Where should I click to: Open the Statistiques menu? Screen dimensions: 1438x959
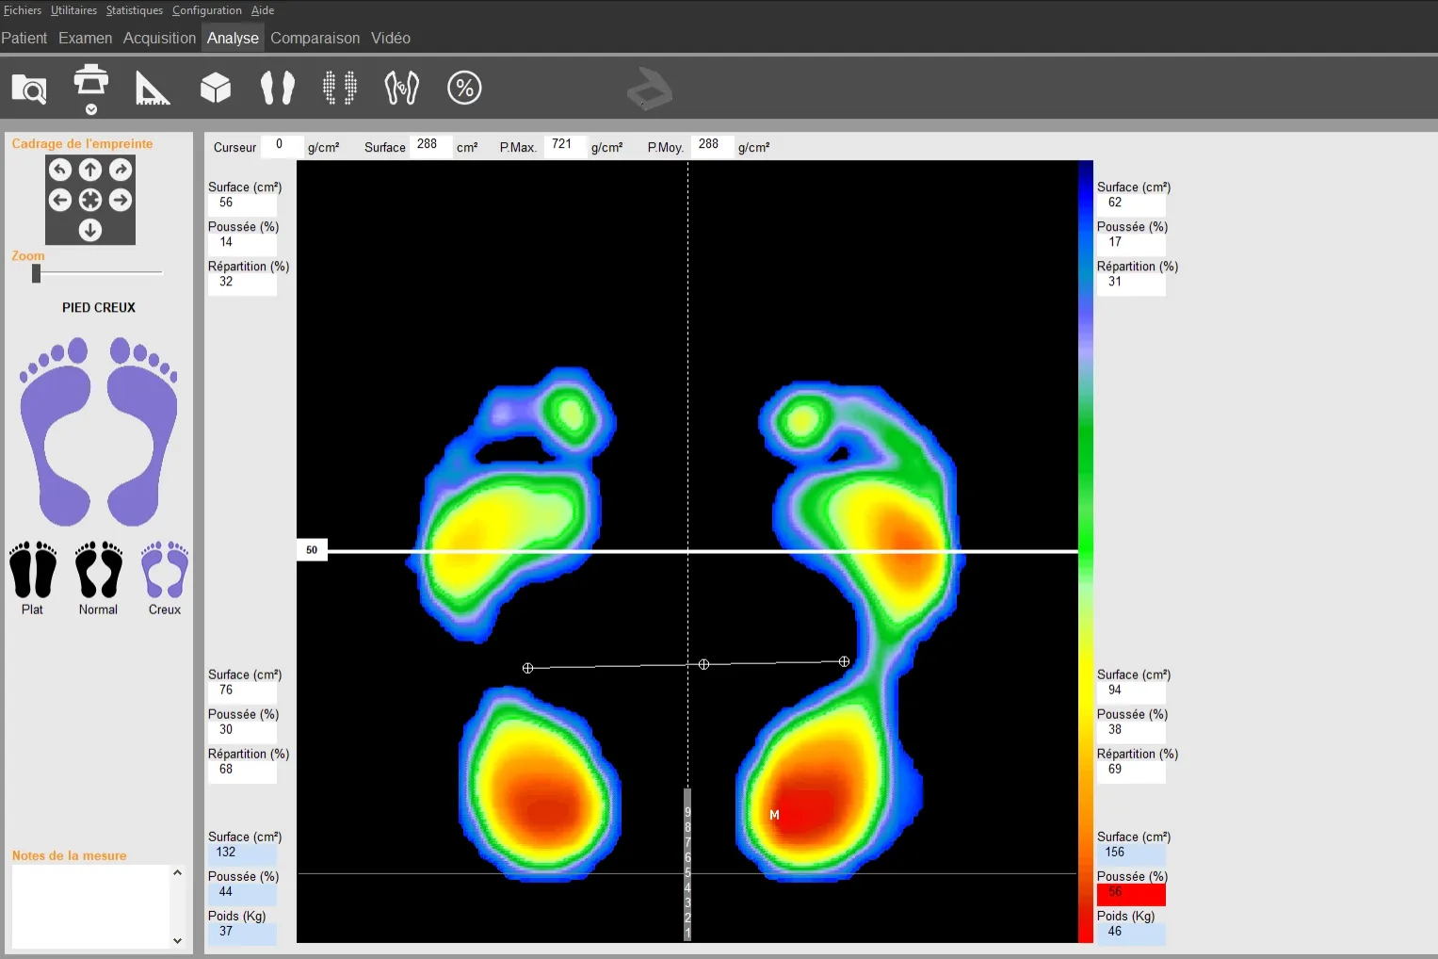(x=134, y=10)
